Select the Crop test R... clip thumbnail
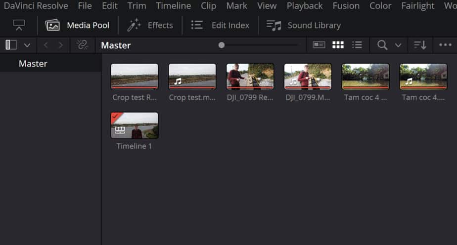 click(x=135, y=76)
